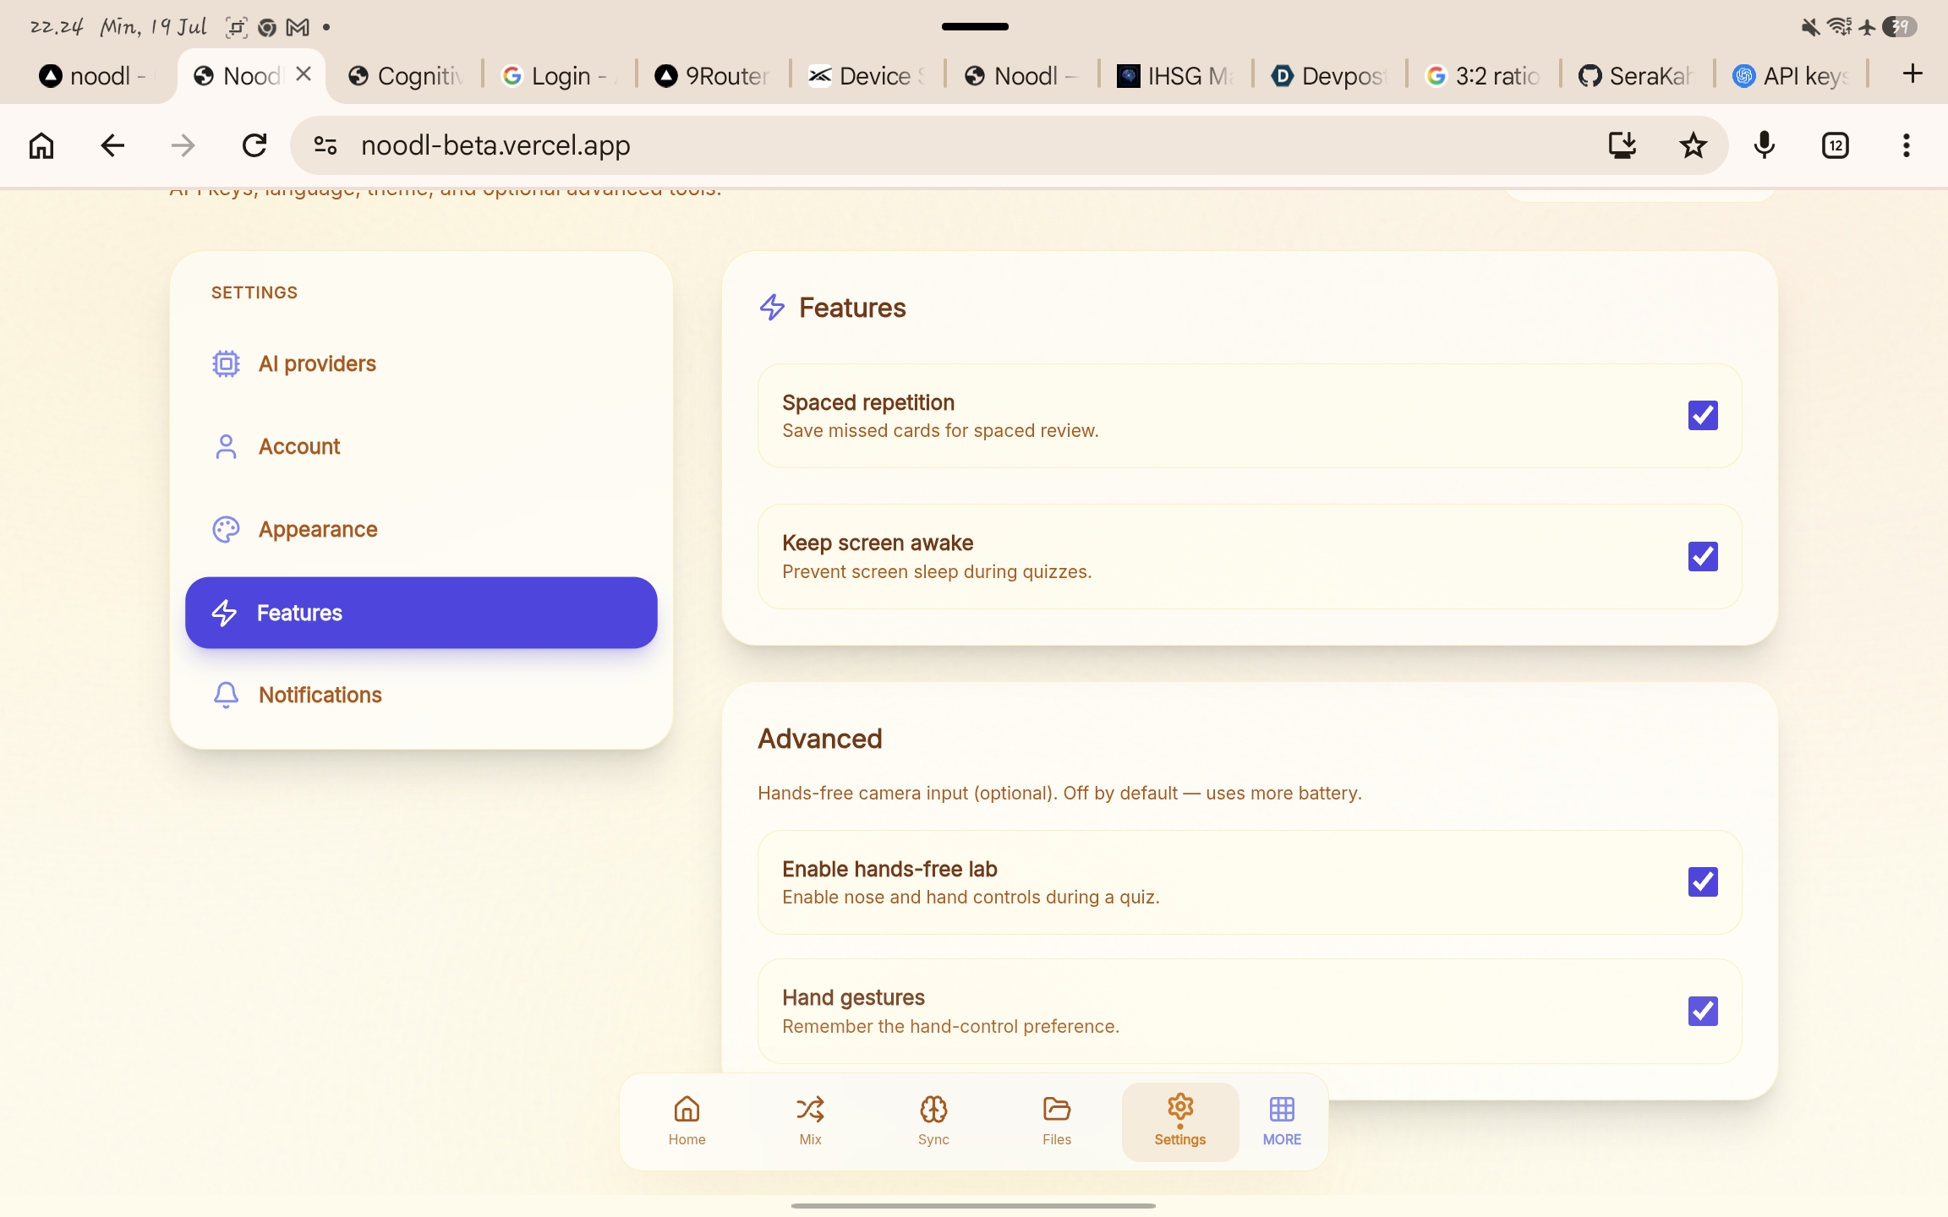Toggle the Spaced repetition checkbox
Viewport: 1948px width, 1217px height.
(1703, 416)
